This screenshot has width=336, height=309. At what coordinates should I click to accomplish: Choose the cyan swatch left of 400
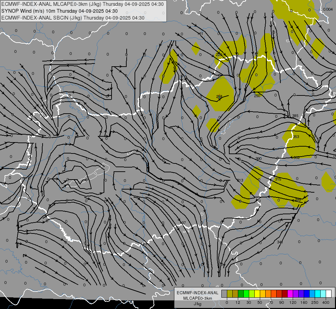(x=317, y=294)
